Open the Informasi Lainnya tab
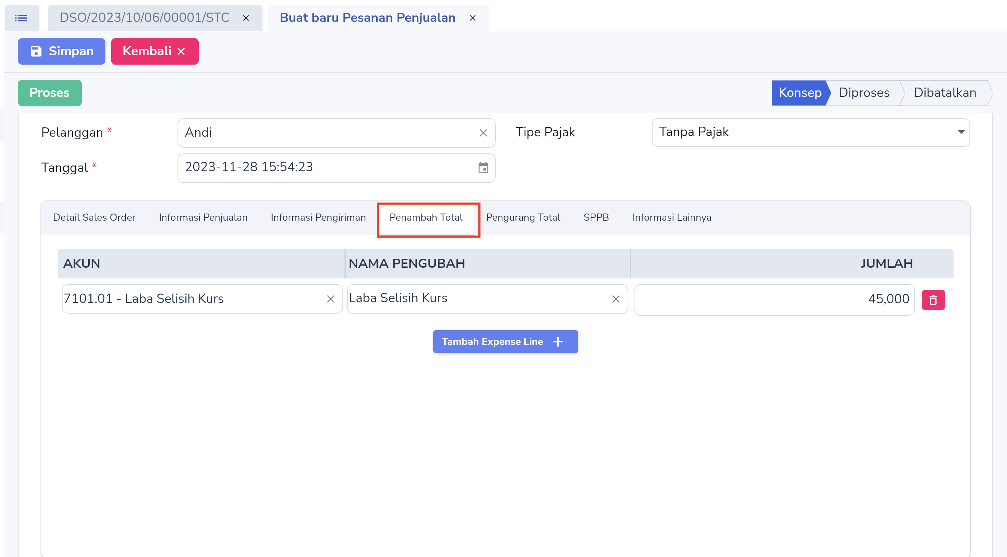1007x557 pixels. tap(672, 217)
